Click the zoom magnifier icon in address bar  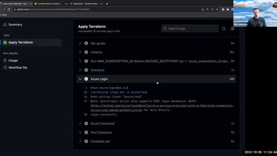tap(207, 10)
